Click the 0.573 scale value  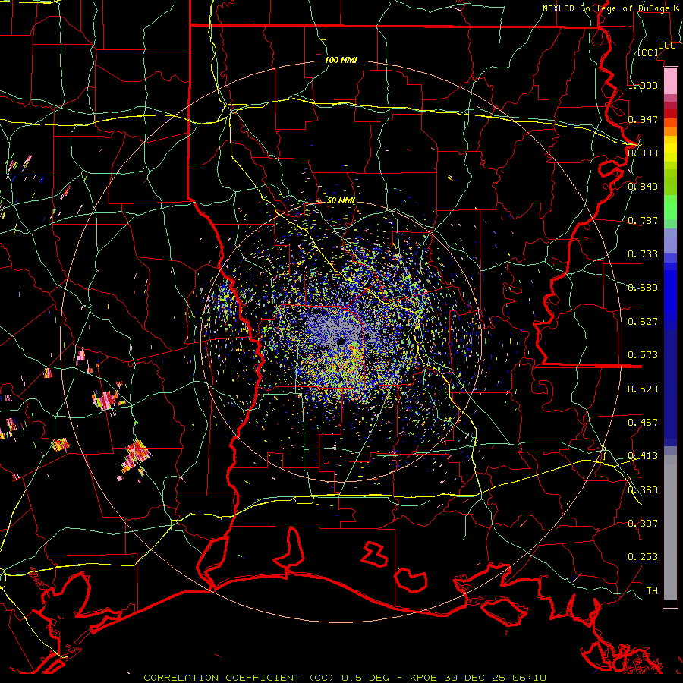tap(643, 355)
